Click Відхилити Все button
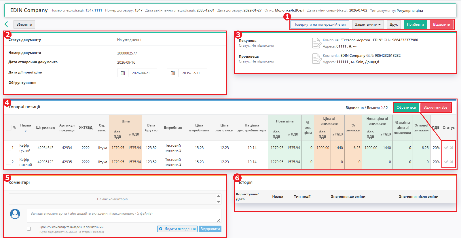461x238 pixels. tap(435, 107)
